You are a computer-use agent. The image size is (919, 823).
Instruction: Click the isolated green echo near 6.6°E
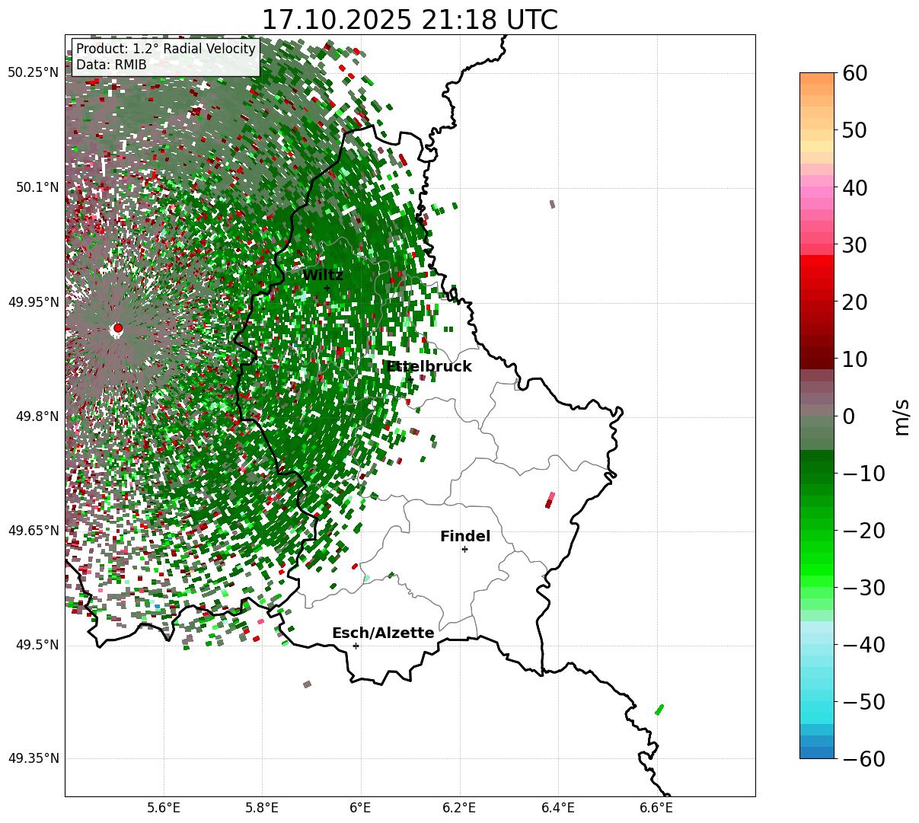(659, 710)
